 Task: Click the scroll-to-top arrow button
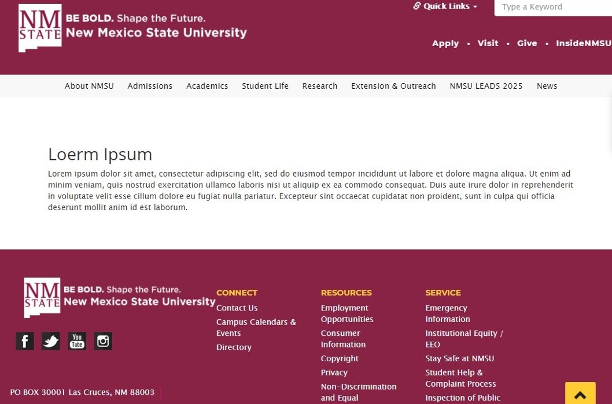580,394
